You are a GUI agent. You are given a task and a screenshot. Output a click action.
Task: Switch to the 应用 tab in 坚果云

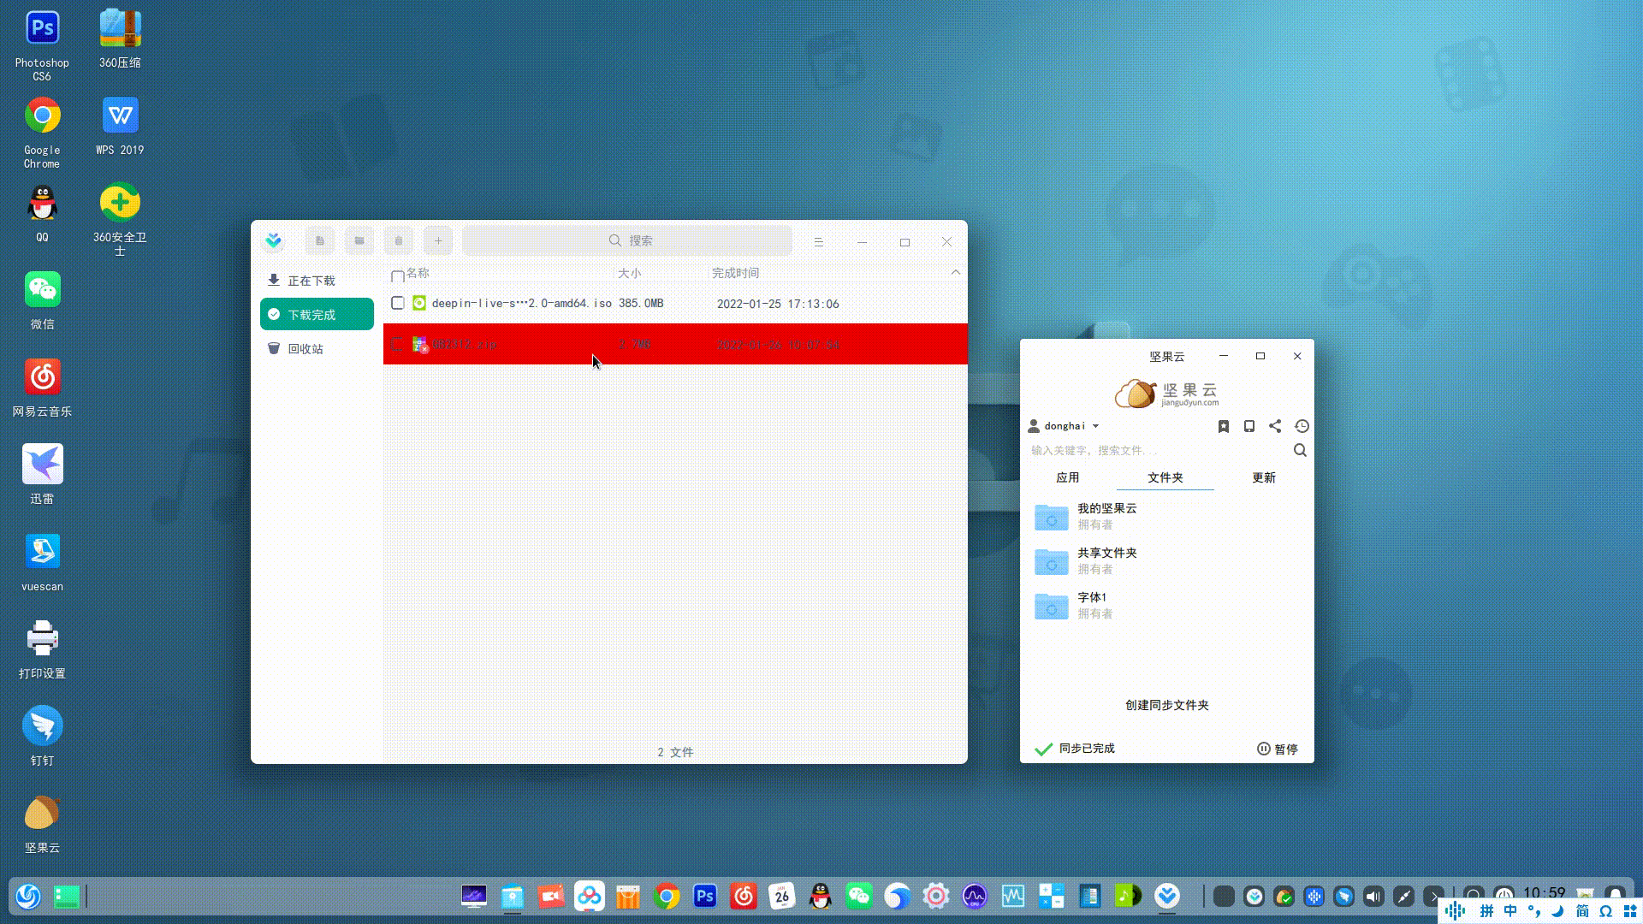pos(1067,477)
